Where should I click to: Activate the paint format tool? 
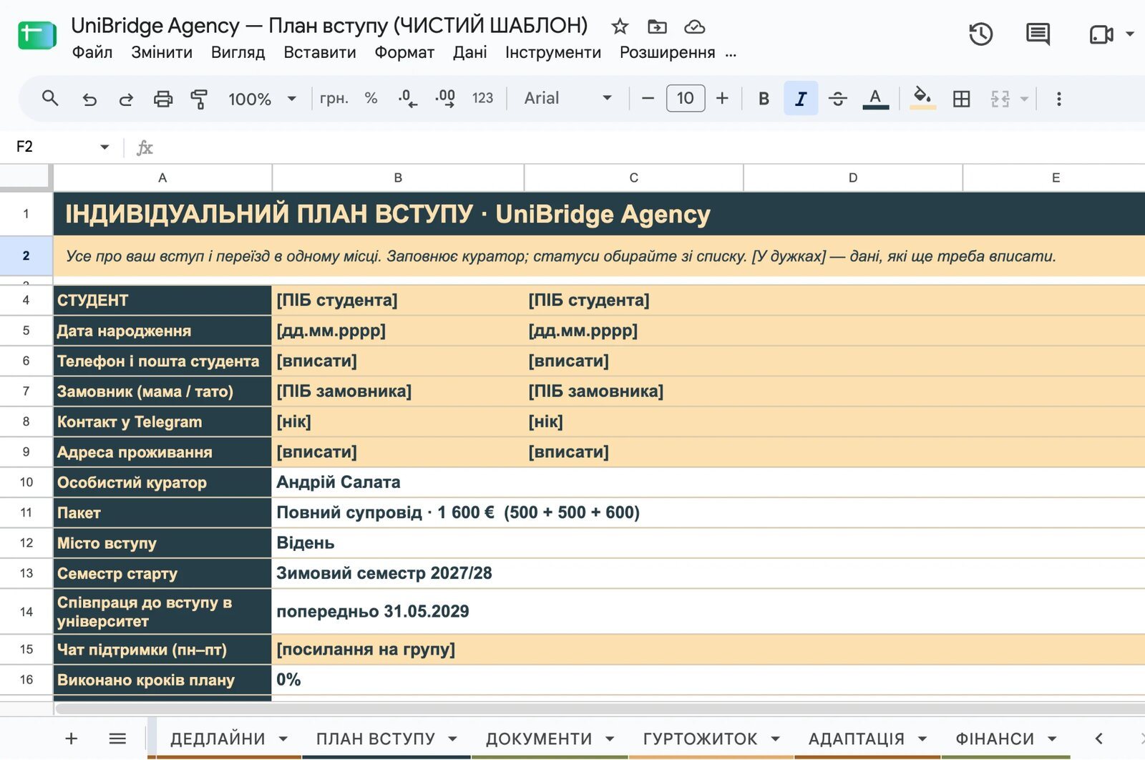[x=200, y=99]
